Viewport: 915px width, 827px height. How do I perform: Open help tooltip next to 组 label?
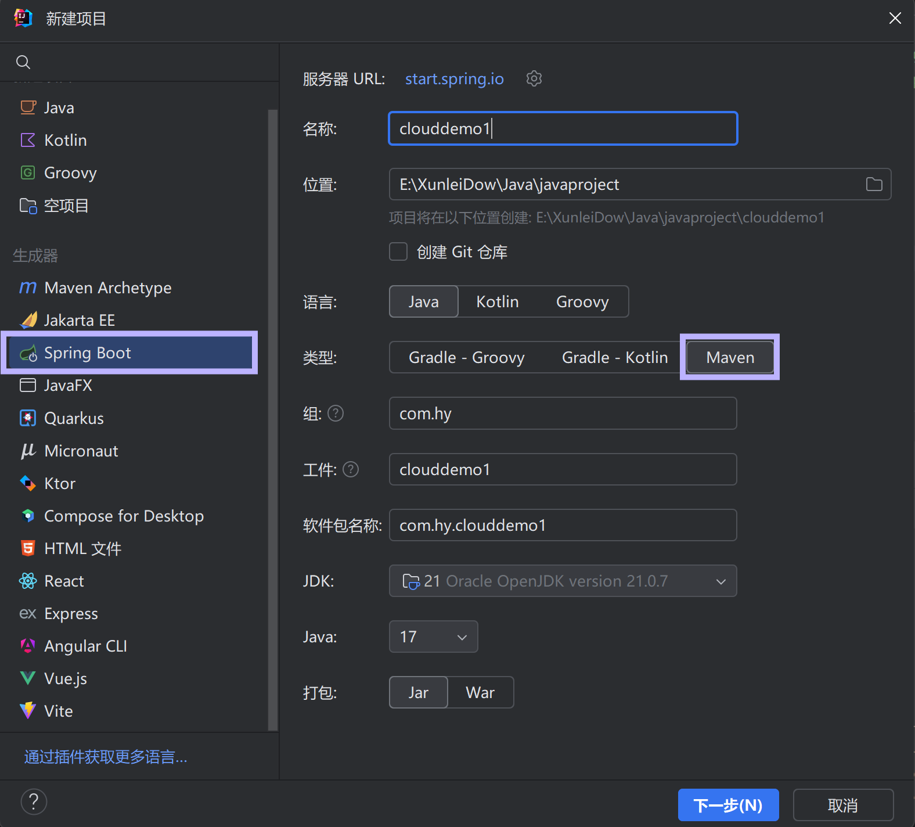coord(336,413)
